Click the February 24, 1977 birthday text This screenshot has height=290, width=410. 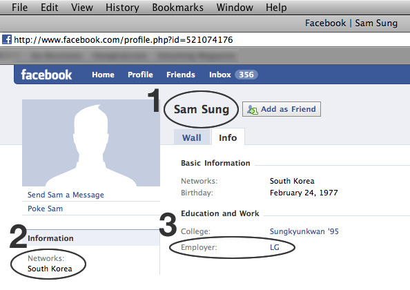click(x=304, y=193)
